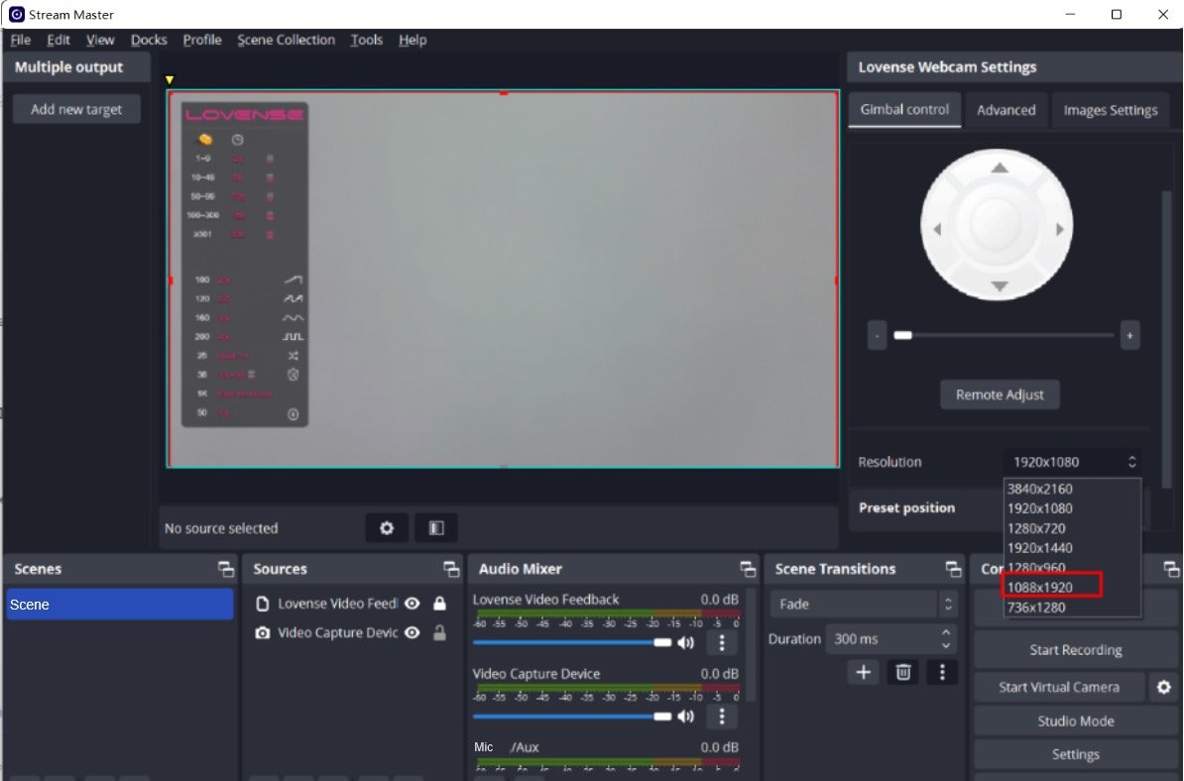
Task: Adjust Lovense Video Feedback volume slider
Action: 571,642
